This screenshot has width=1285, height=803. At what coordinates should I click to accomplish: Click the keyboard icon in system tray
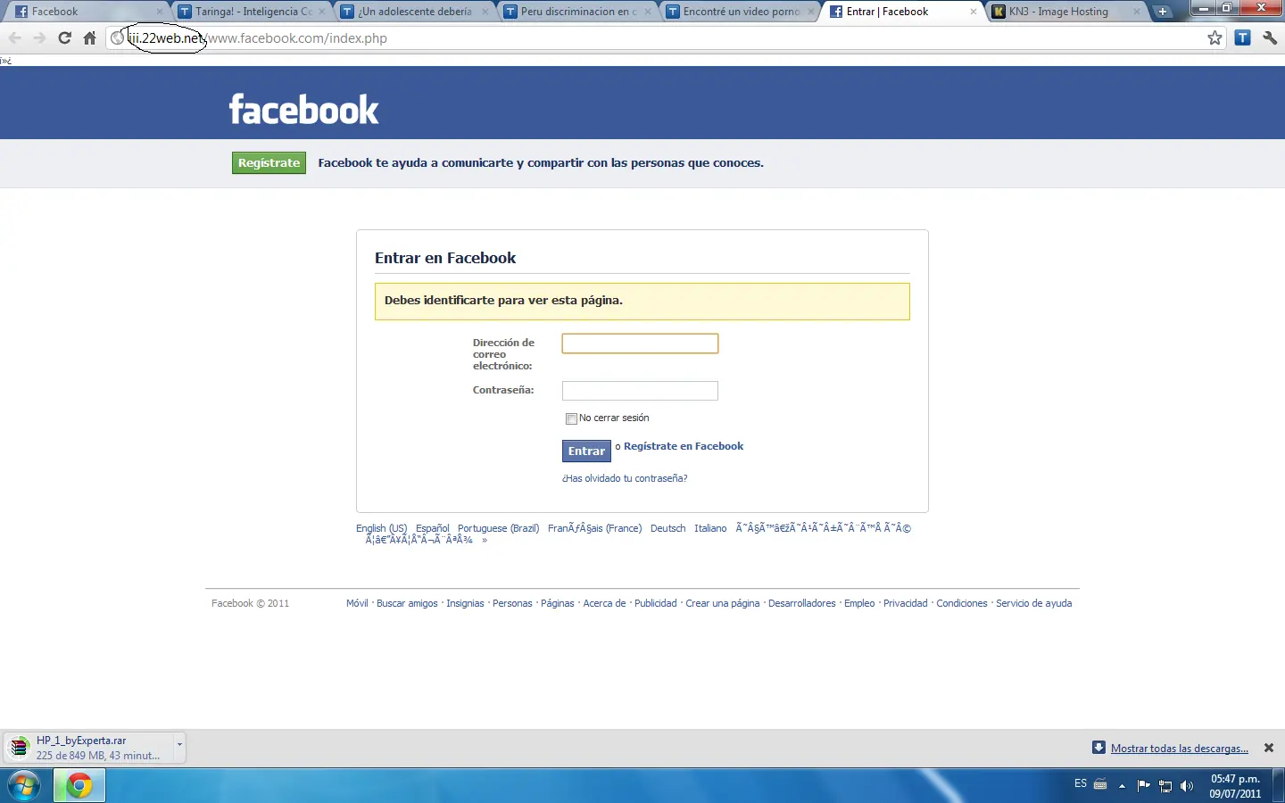1100,784
